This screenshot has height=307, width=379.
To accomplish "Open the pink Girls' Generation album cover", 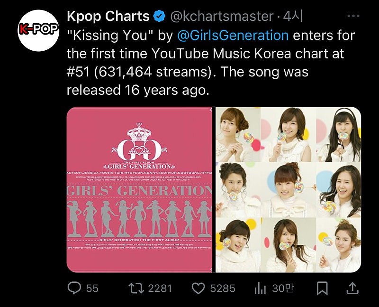I will click(140, 189).
